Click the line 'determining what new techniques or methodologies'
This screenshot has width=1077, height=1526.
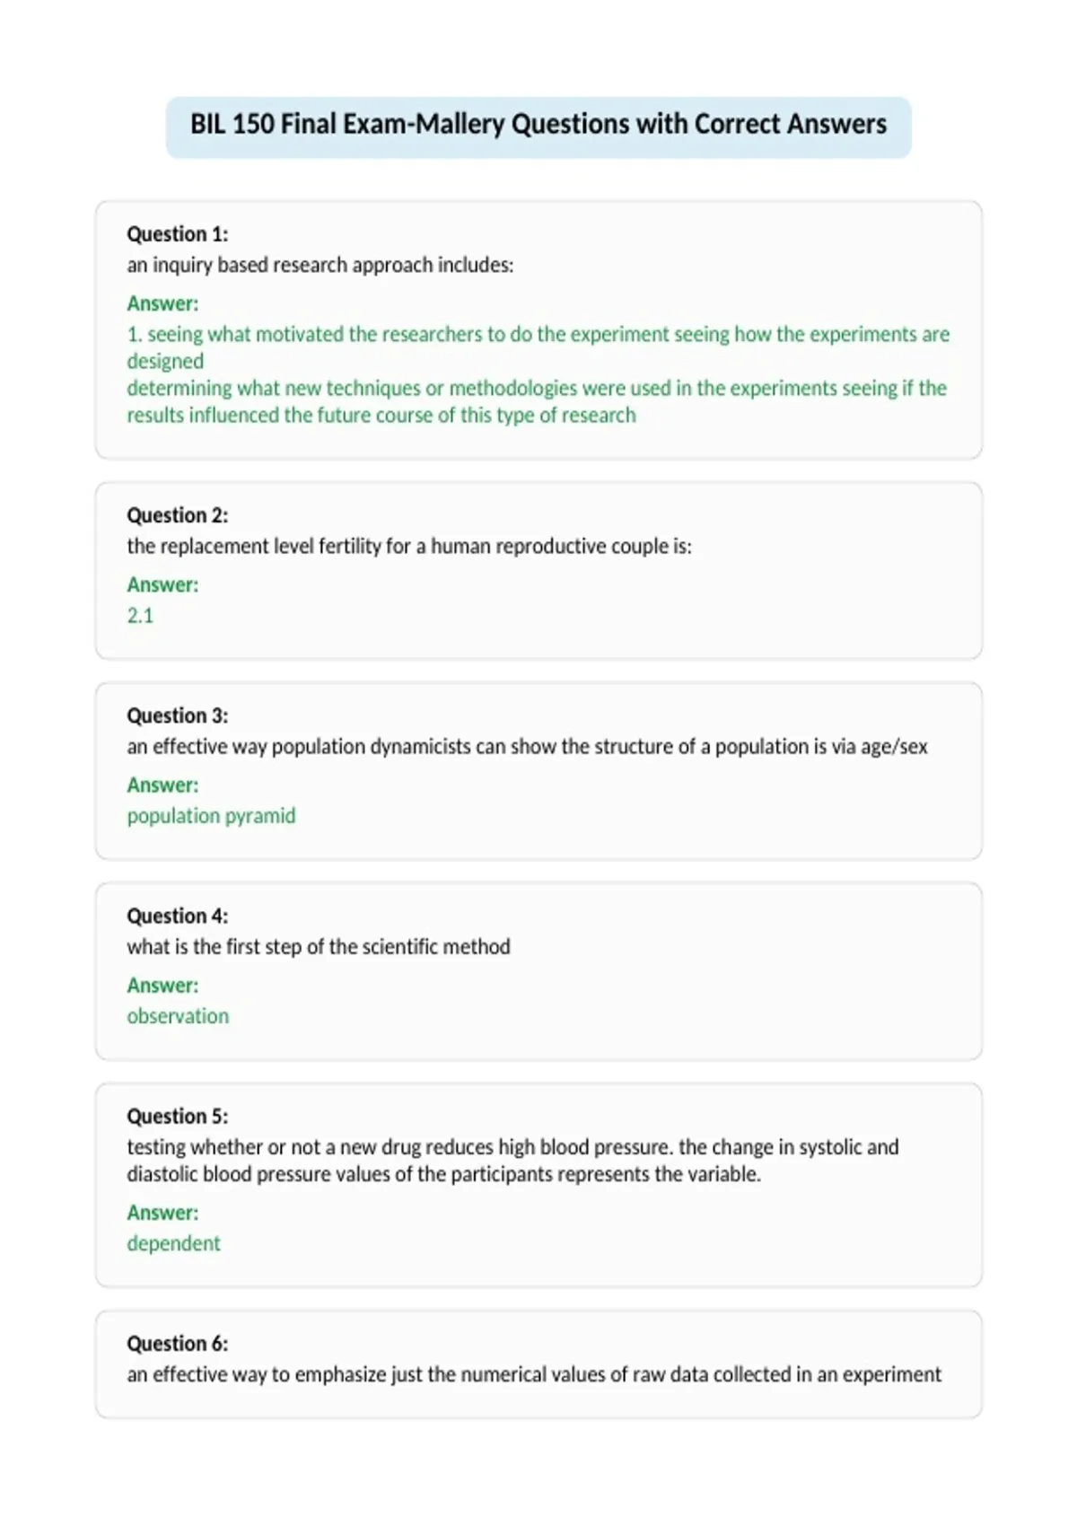pos(537,401)
